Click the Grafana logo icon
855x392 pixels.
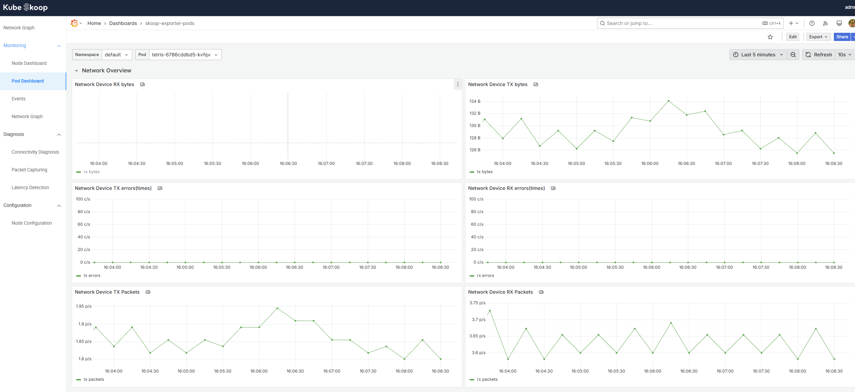74,23
